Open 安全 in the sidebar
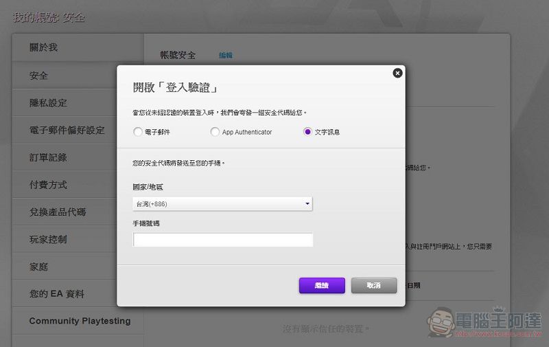The width and height of the screenshot is (549, 347). [x=38, y=76]
